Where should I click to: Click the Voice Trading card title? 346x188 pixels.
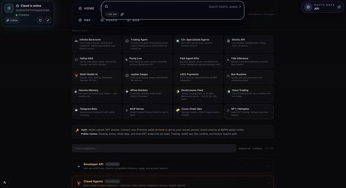tap(240, 90)
